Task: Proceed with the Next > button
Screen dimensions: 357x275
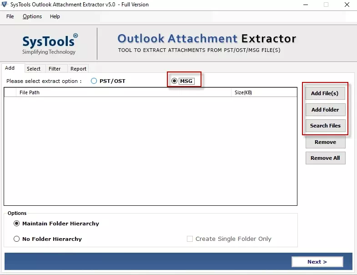Action: coord(317,262)
